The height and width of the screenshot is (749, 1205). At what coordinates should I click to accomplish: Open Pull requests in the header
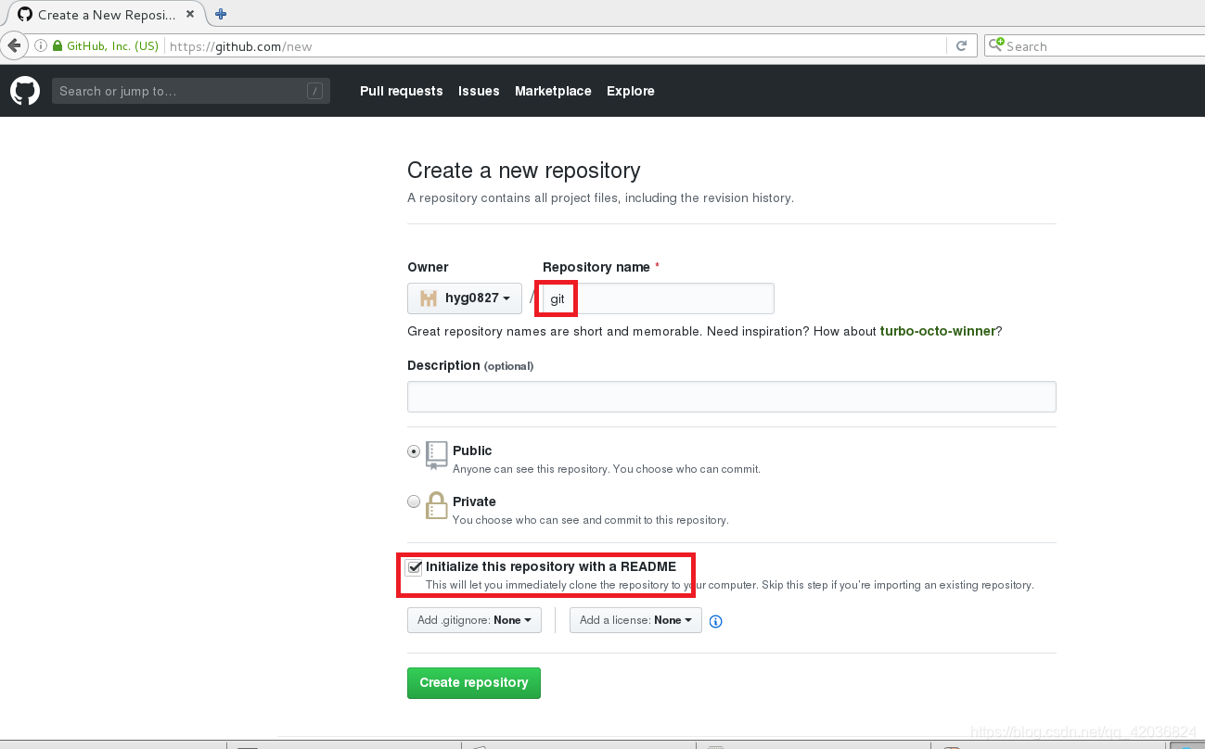[402, 91]
